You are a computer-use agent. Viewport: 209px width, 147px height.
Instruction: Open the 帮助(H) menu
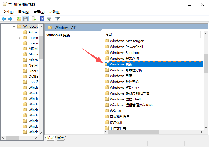pyautogui.click(x=55, y=12)
